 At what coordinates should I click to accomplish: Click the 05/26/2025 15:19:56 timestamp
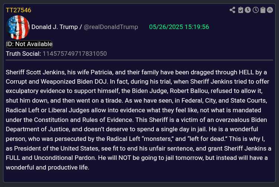point(179,27)
